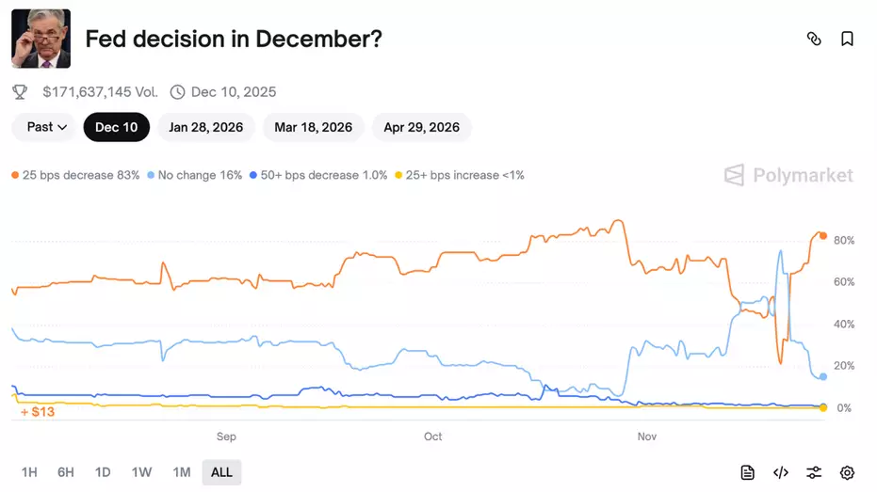Image resolution: width=877 pixels, height=492 pixels.
Task: Click the clock icon beside date
Action: (x=177, y=92)
